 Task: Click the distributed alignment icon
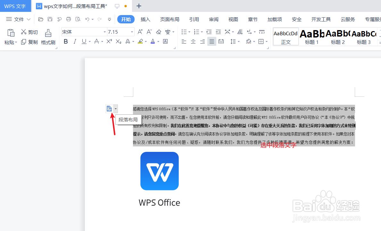tap(221, 42)
